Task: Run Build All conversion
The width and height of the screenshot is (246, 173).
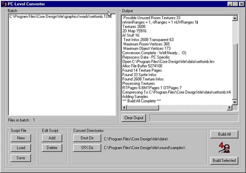Action: coord(224,134)
